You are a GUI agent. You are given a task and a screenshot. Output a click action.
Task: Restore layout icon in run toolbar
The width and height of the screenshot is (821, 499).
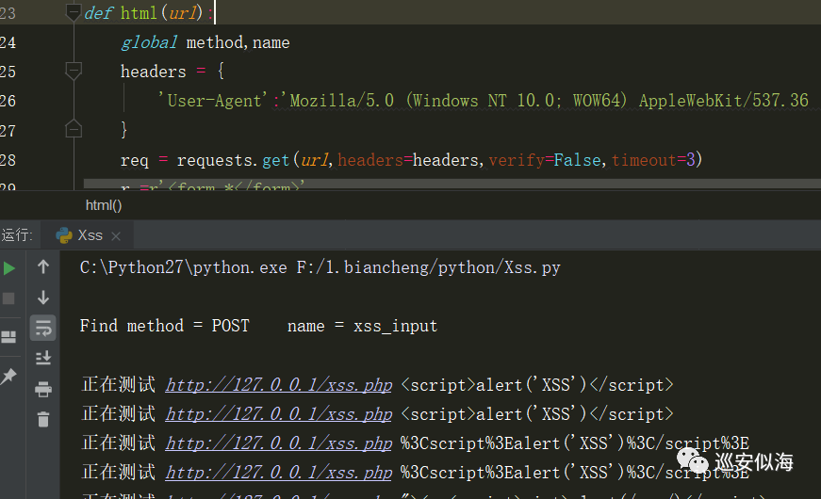click(x=8, y=337)
